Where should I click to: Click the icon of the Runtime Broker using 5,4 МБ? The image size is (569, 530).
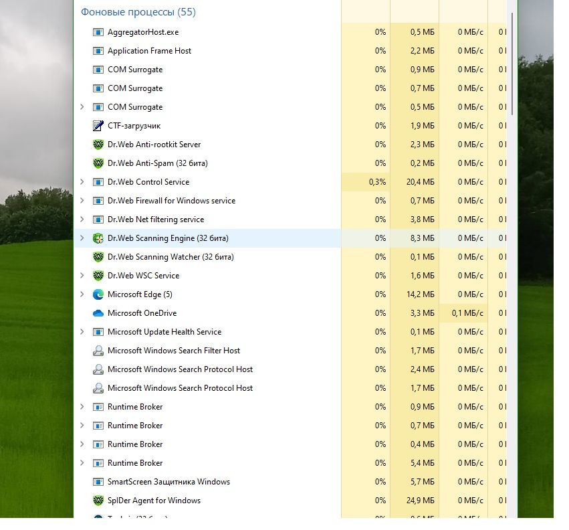click(x=98, y=463)
